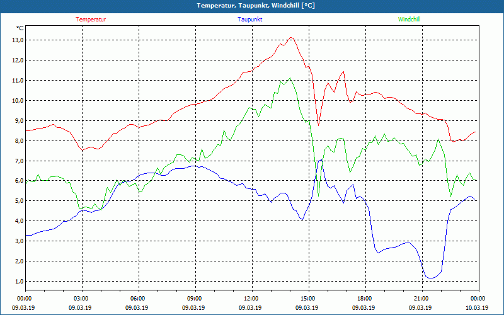The image size is (504, 315).
Task: Click the 03:00 time axis label
Action: [83, 299]
